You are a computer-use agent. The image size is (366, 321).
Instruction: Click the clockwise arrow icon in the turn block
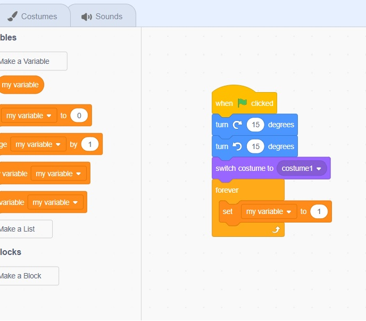tap(237, 125)
